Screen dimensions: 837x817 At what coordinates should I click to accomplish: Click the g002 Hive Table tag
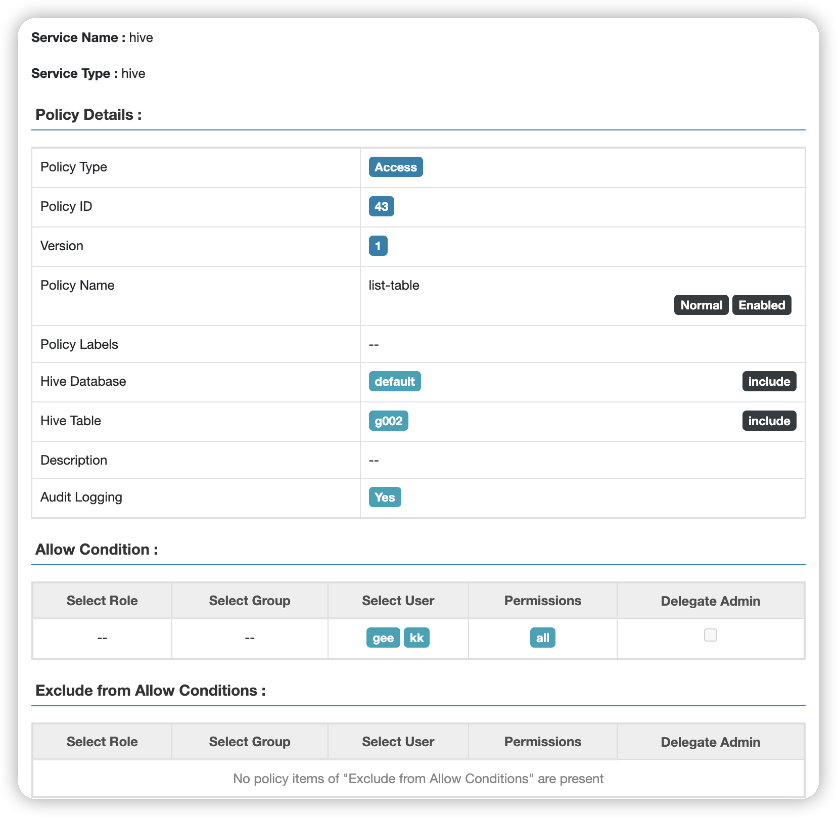(388, 421)
